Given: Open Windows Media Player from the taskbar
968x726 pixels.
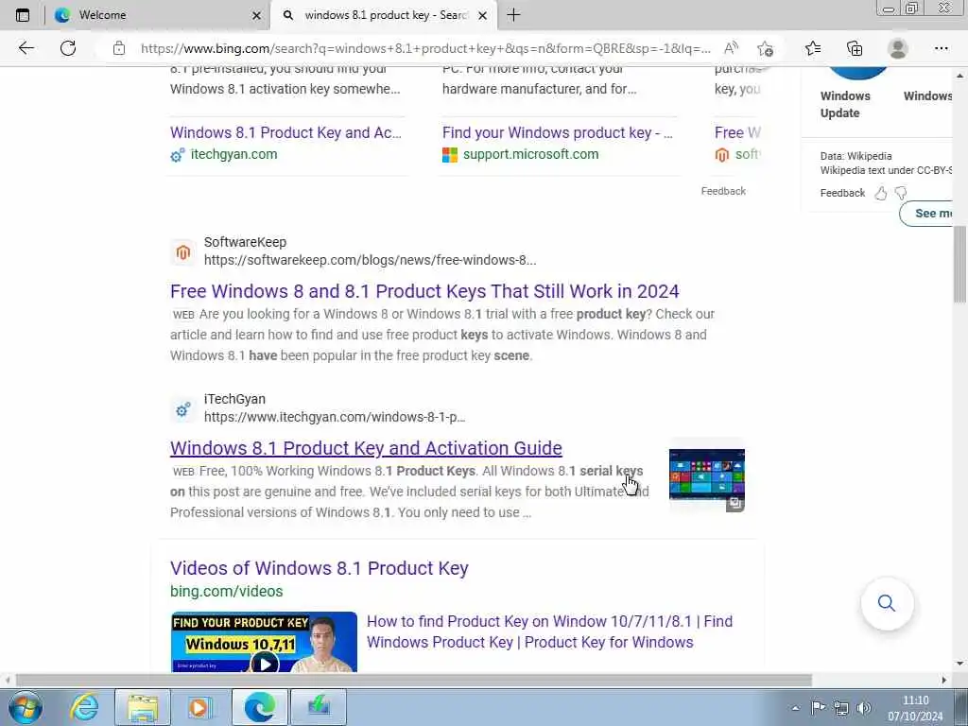Looking at the screenshot, I should click(x=200, y=707).
